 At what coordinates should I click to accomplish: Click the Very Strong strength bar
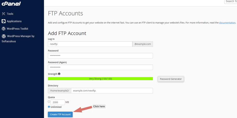pos(100,79)
